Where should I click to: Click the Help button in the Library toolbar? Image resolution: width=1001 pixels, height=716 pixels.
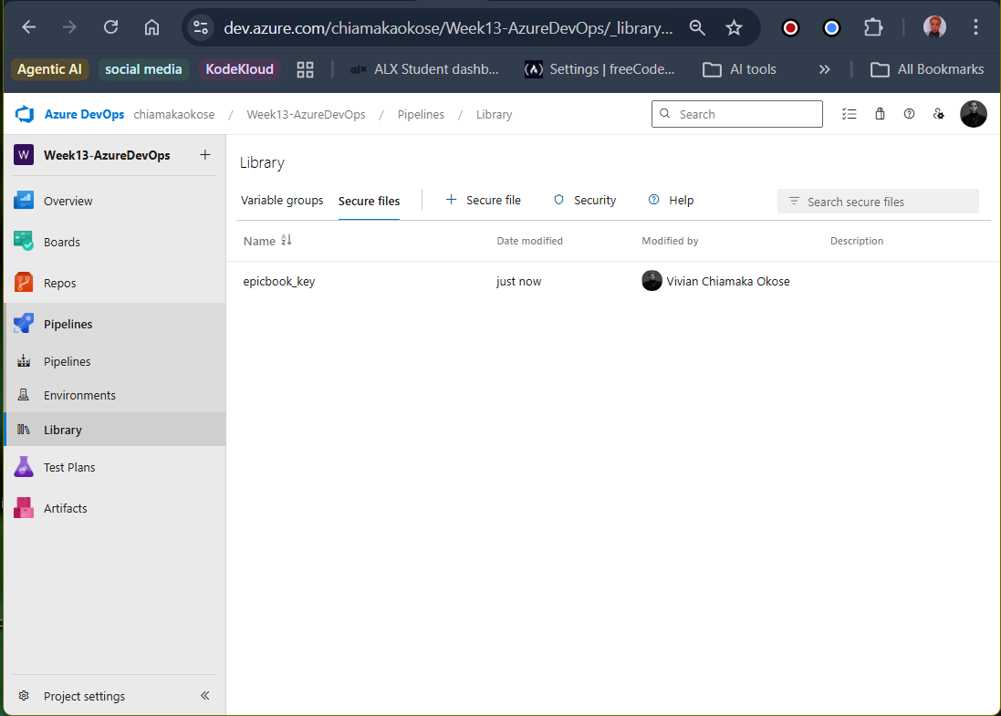pyautogui.click(x=672, y=200)
